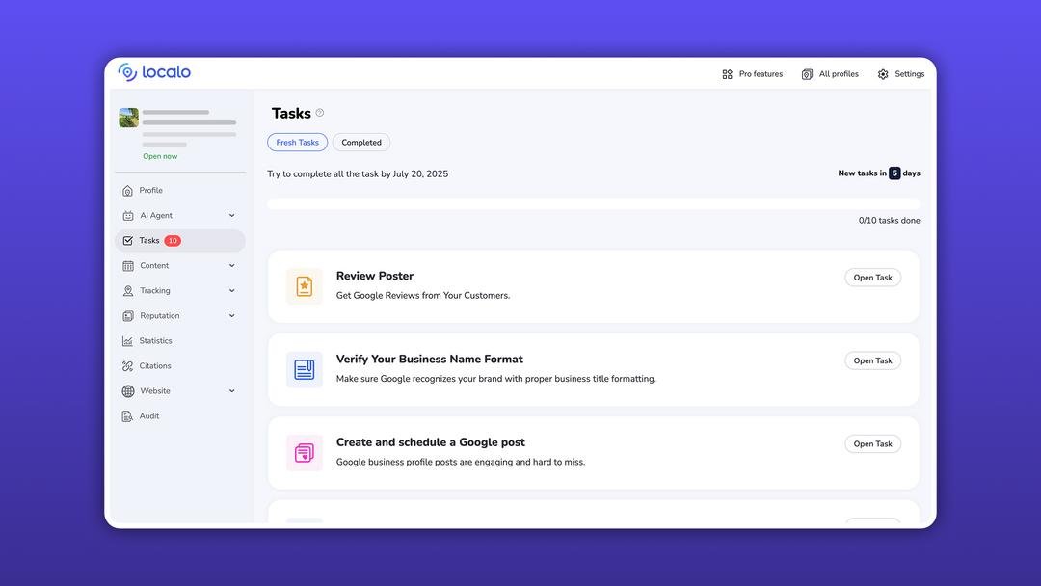Click the AI Agent robot icon
1041x586 pixels.
128,216
